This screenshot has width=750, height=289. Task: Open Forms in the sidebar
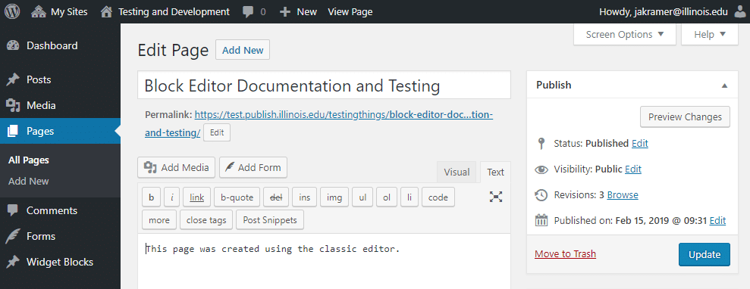60,236
